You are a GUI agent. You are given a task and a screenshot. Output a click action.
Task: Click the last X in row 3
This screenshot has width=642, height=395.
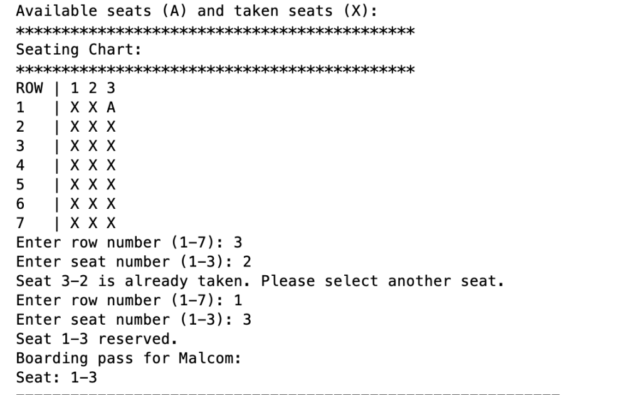(111, 146)
